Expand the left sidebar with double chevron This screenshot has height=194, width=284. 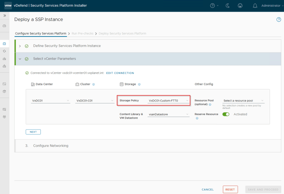pyautogui.click(x=4, y=16)
